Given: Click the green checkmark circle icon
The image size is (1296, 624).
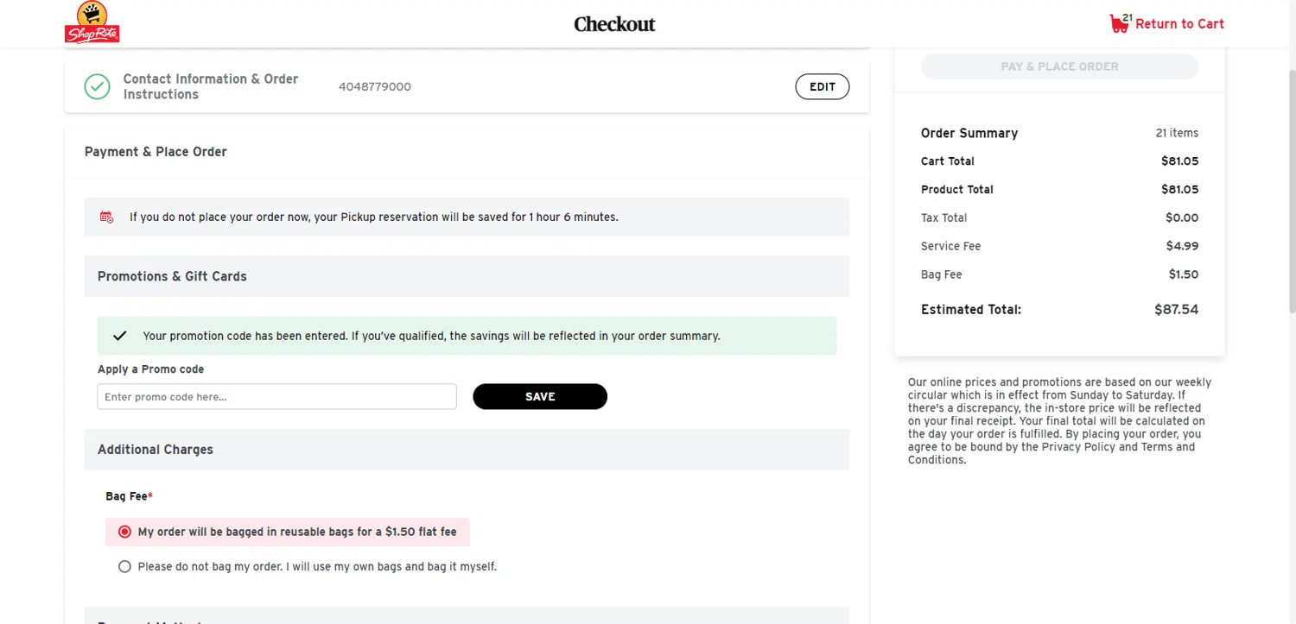Looking at the screenshot, I should click(97, 86).
